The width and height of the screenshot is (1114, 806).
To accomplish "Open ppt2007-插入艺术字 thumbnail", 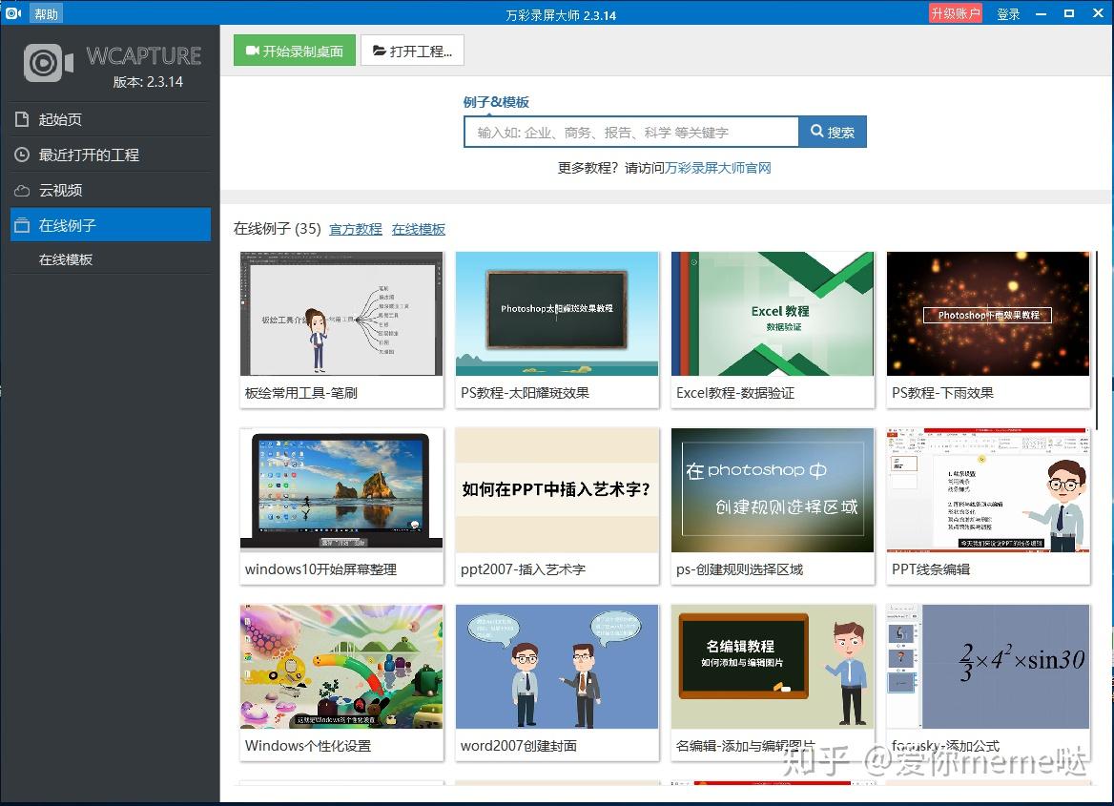I will click(557, 489).
